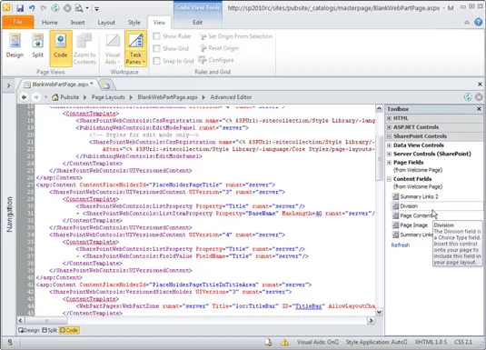The height and width of the screenshot is (350, 486).
Task: Click Set Origin From Selection
Action: pyautogui.click(x=236, y=36)
